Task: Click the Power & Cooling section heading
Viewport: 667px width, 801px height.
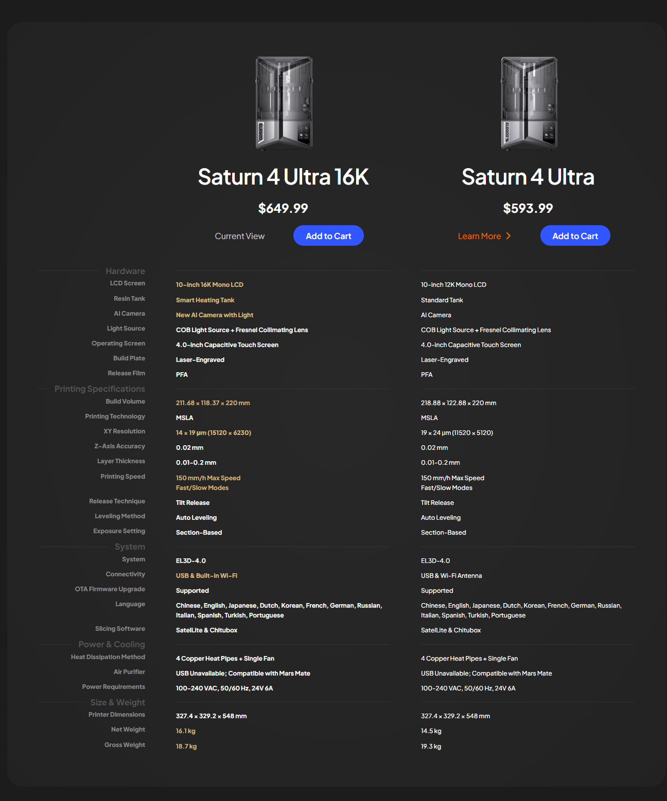Action: pyautogui.click(x=112, y=644)
